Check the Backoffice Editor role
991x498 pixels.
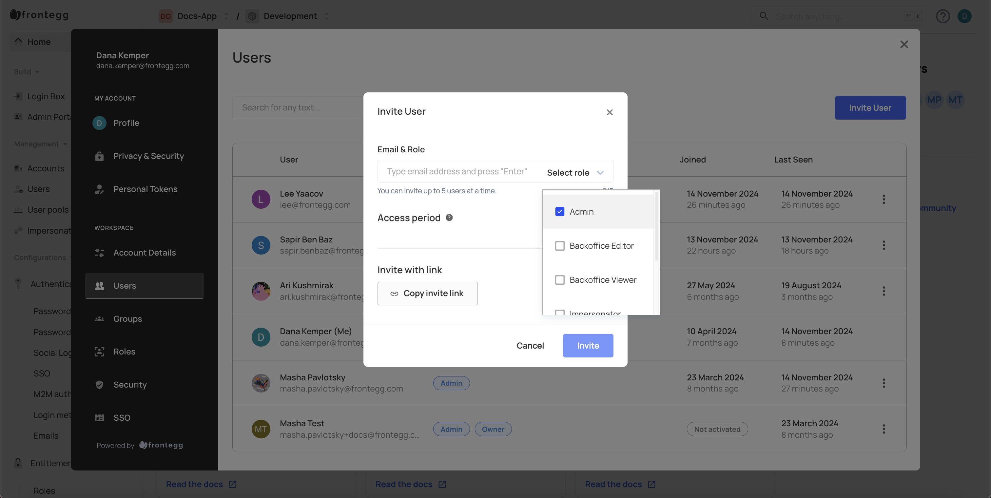point(560,245)
